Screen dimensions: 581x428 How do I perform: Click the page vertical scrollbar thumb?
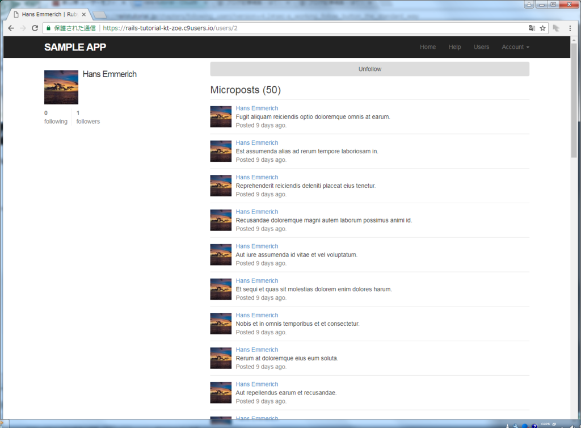pos(574,100)
